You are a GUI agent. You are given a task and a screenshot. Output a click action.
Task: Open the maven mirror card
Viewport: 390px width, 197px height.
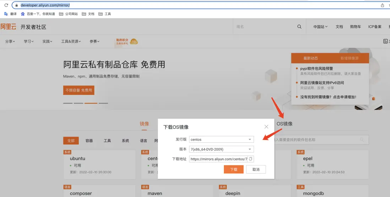(x=177, y=191)
